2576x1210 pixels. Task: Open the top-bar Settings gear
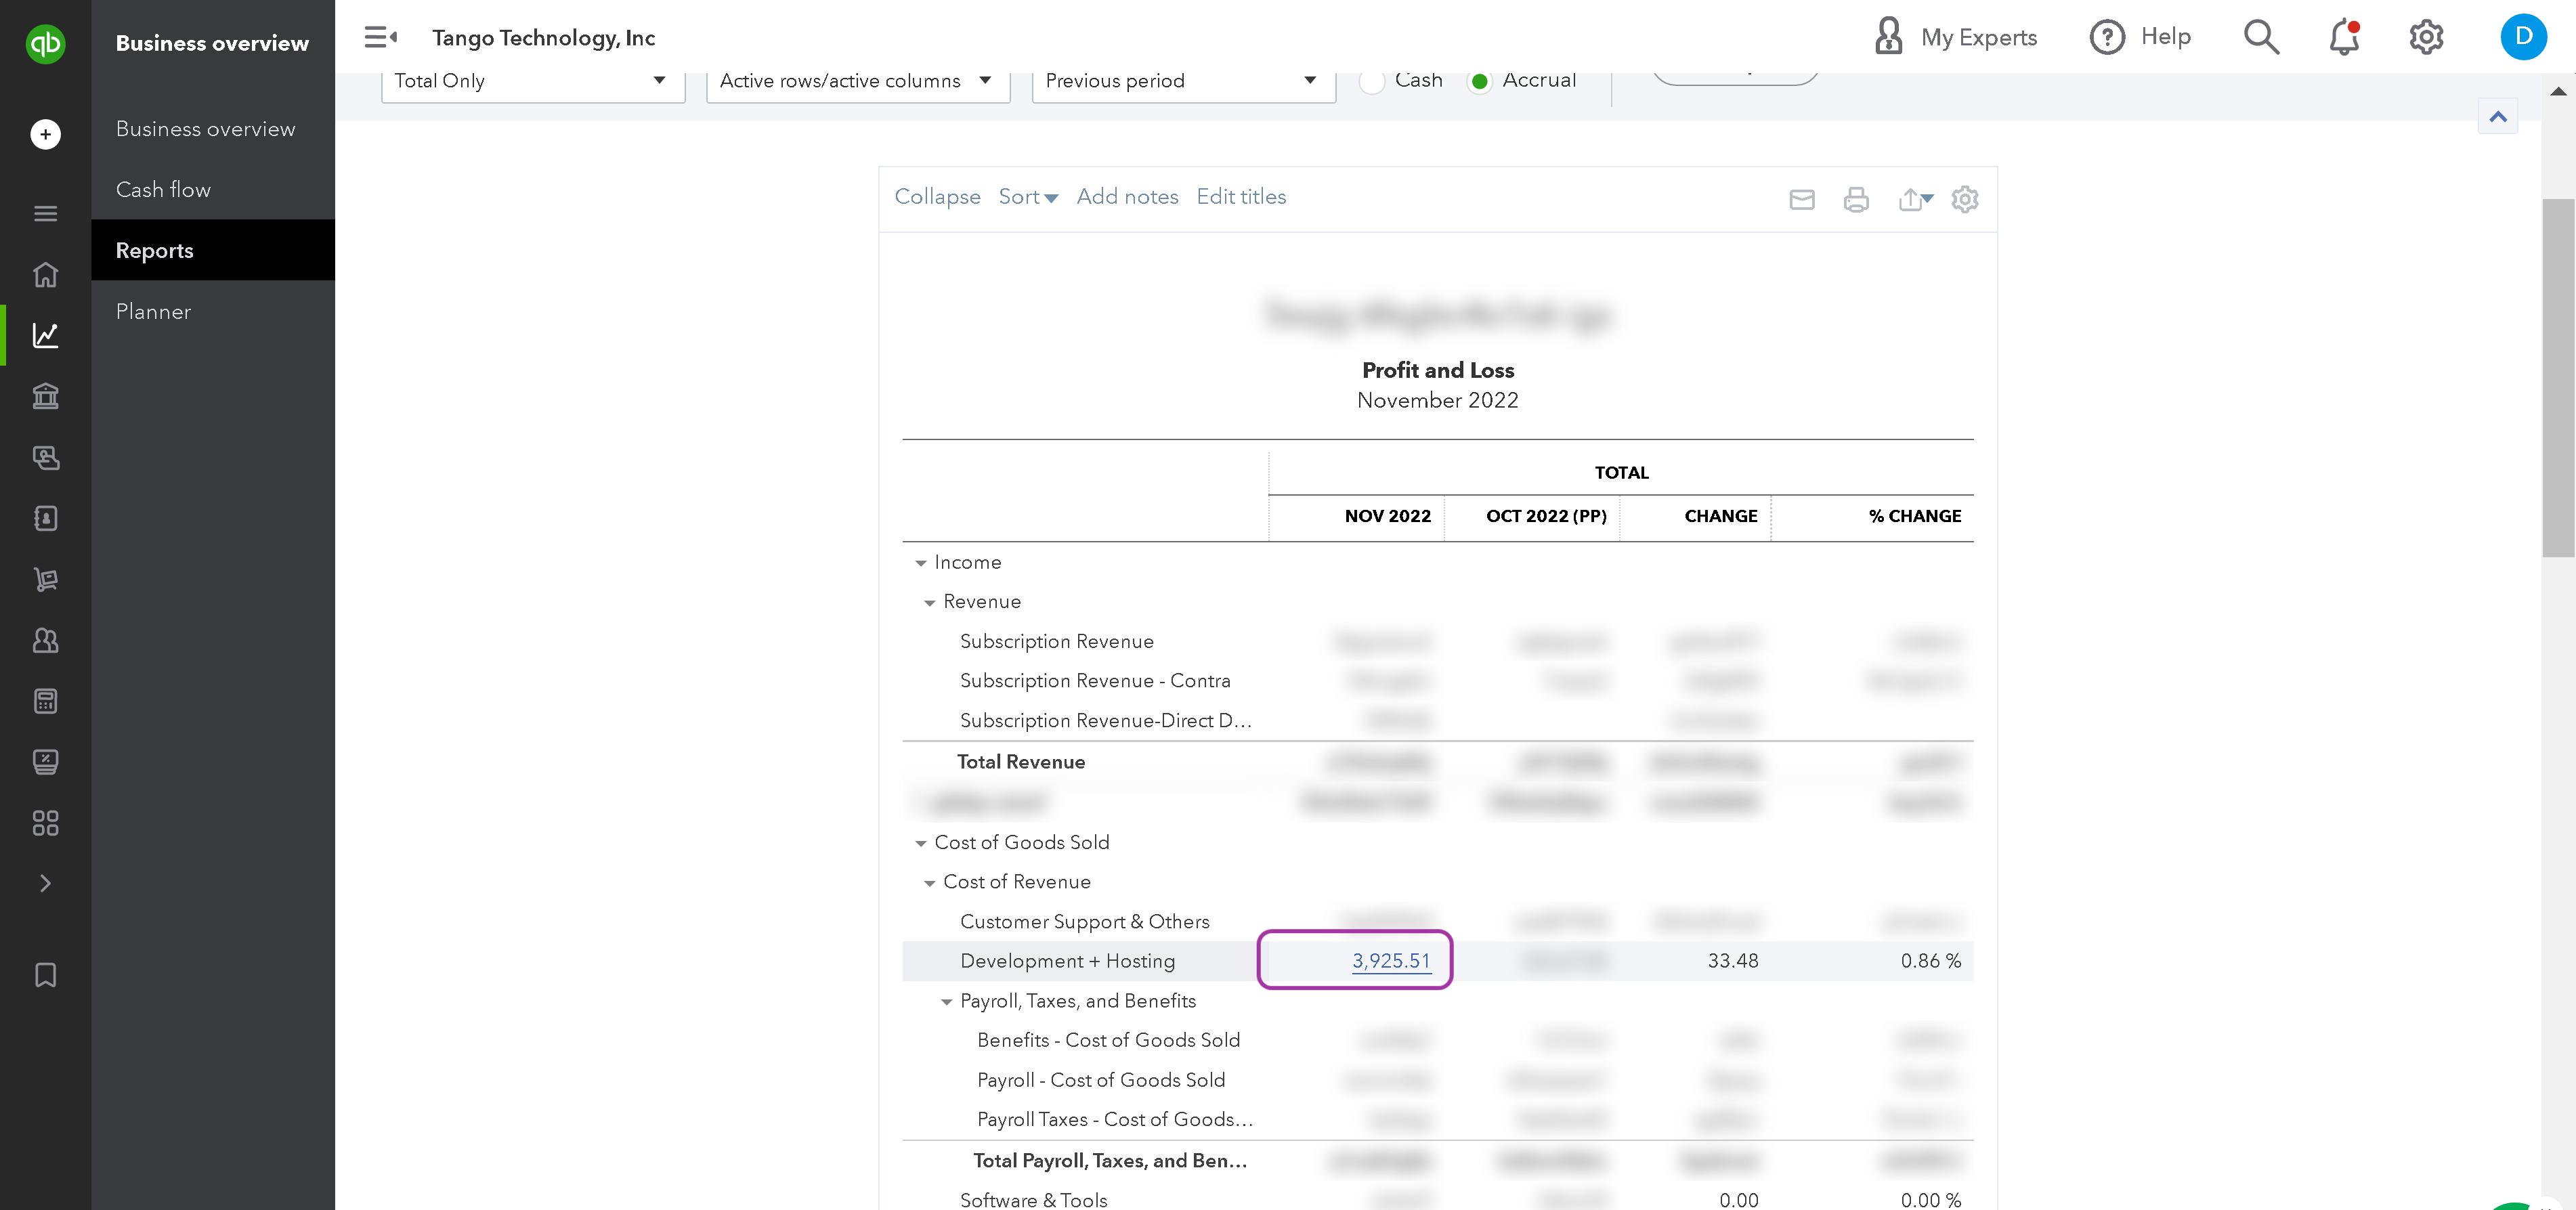[2426, 37]
